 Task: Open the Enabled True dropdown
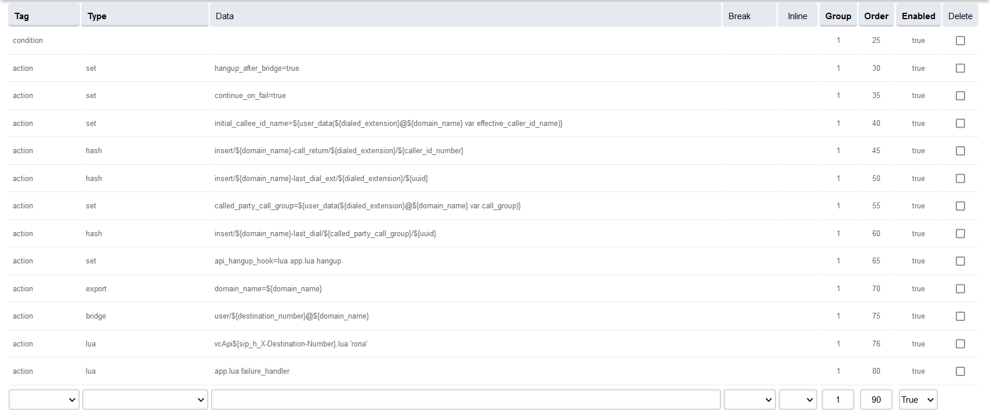(x=918, y=400)
